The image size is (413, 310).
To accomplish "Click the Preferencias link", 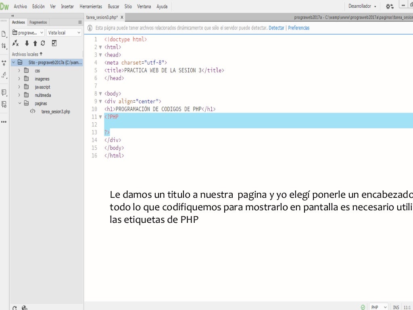I will (299, 28).
